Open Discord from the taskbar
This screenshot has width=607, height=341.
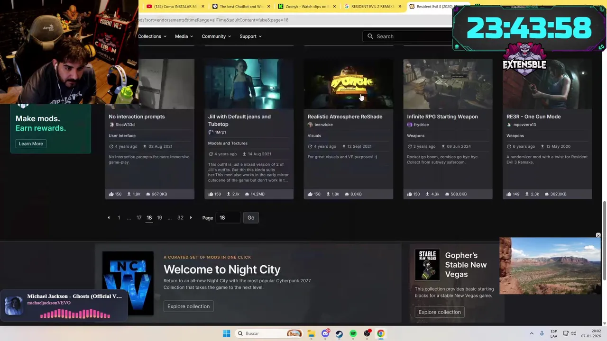click(x=325, y=333)
